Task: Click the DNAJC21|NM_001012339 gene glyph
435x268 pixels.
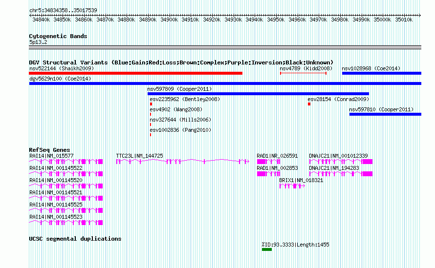Action: point(341,162)
